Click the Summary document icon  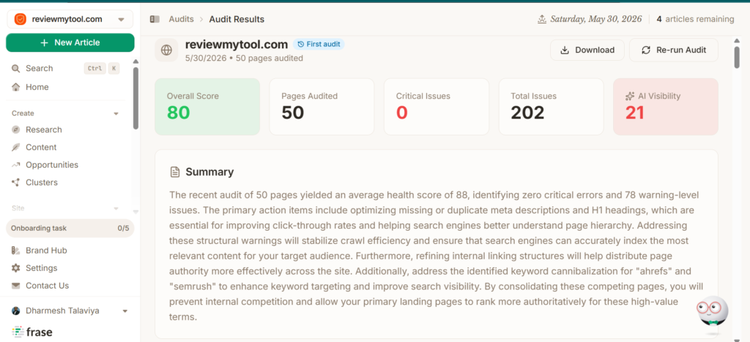(175, 171)
